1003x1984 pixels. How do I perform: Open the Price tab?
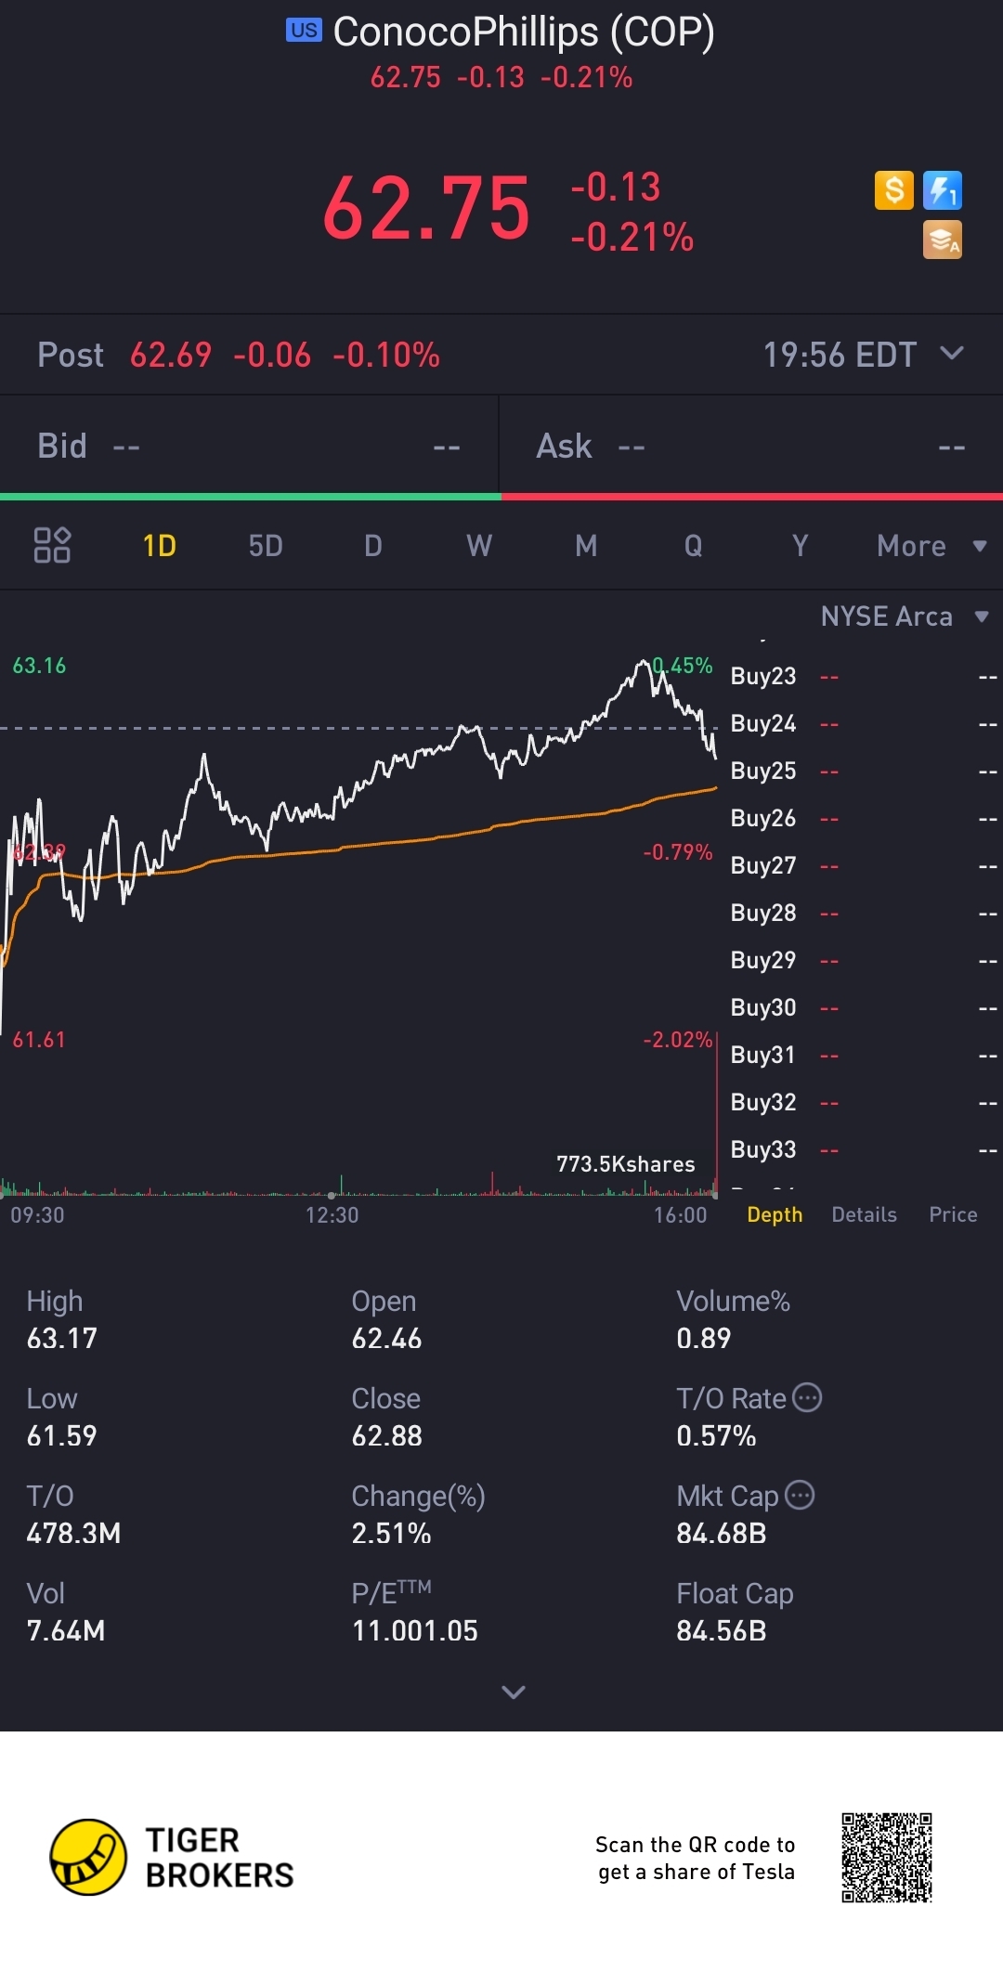pyautogui.click(x=954, y=1214)
